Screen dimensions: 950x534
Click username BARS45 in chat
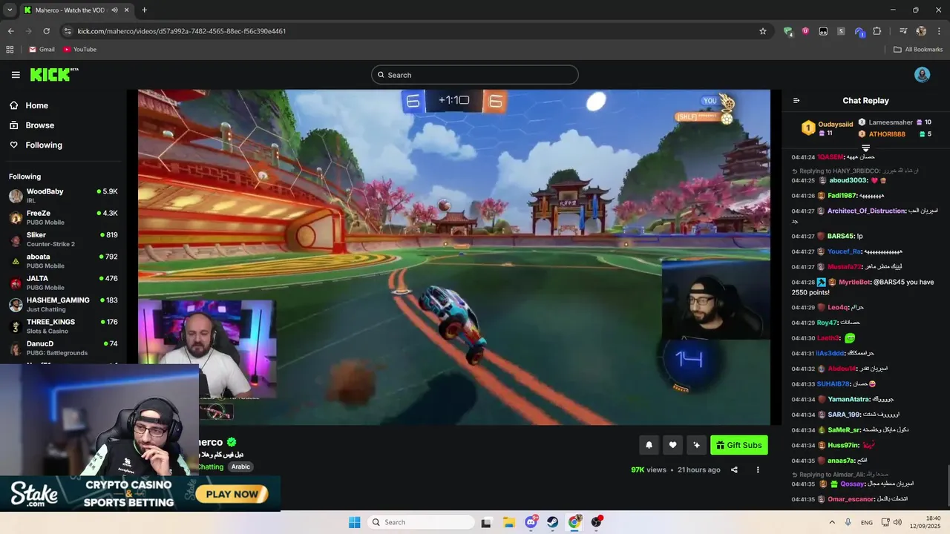click(840, 236)
